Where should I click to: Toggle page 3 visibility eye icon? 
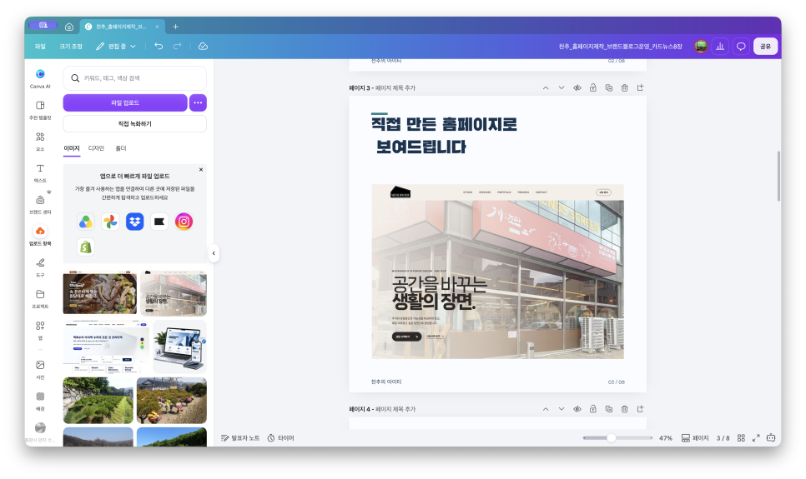pyautogui.click(x=577, y=87)
